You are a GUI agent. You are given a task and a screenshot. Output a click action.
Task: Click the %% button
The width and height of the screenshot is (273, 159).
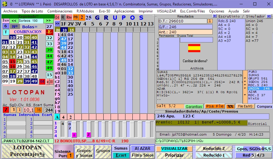click(230, 106)
